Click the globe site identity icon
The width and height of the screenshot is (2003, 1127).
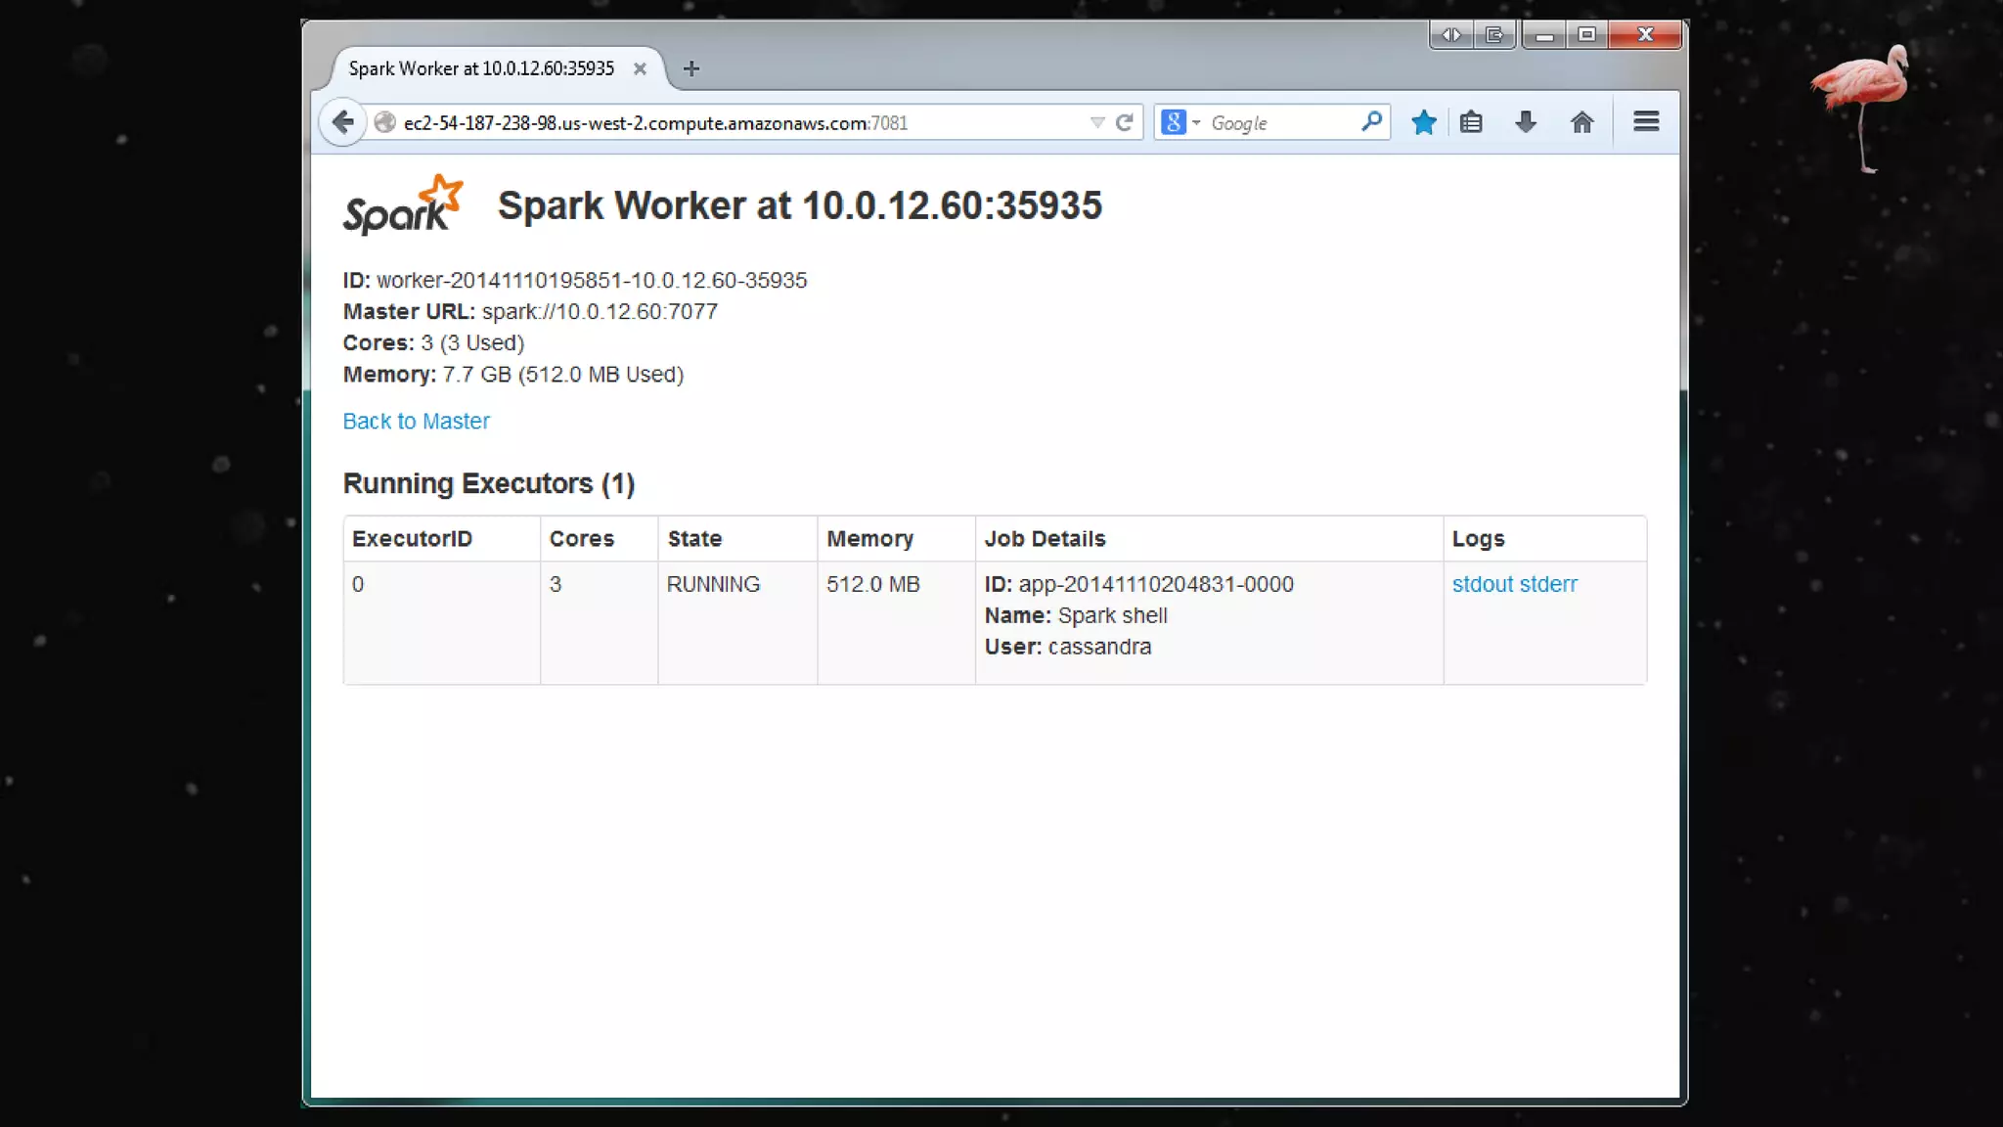(x=385, y=122)
